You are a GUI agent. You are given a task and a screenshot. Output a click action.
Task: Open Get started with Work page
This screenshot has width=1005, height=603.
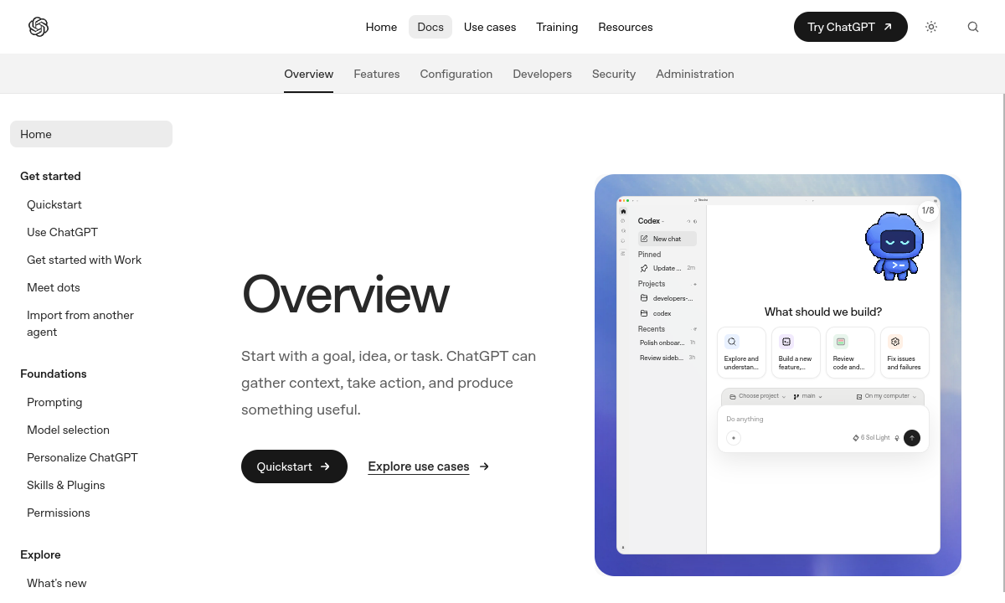coord(84,260)
